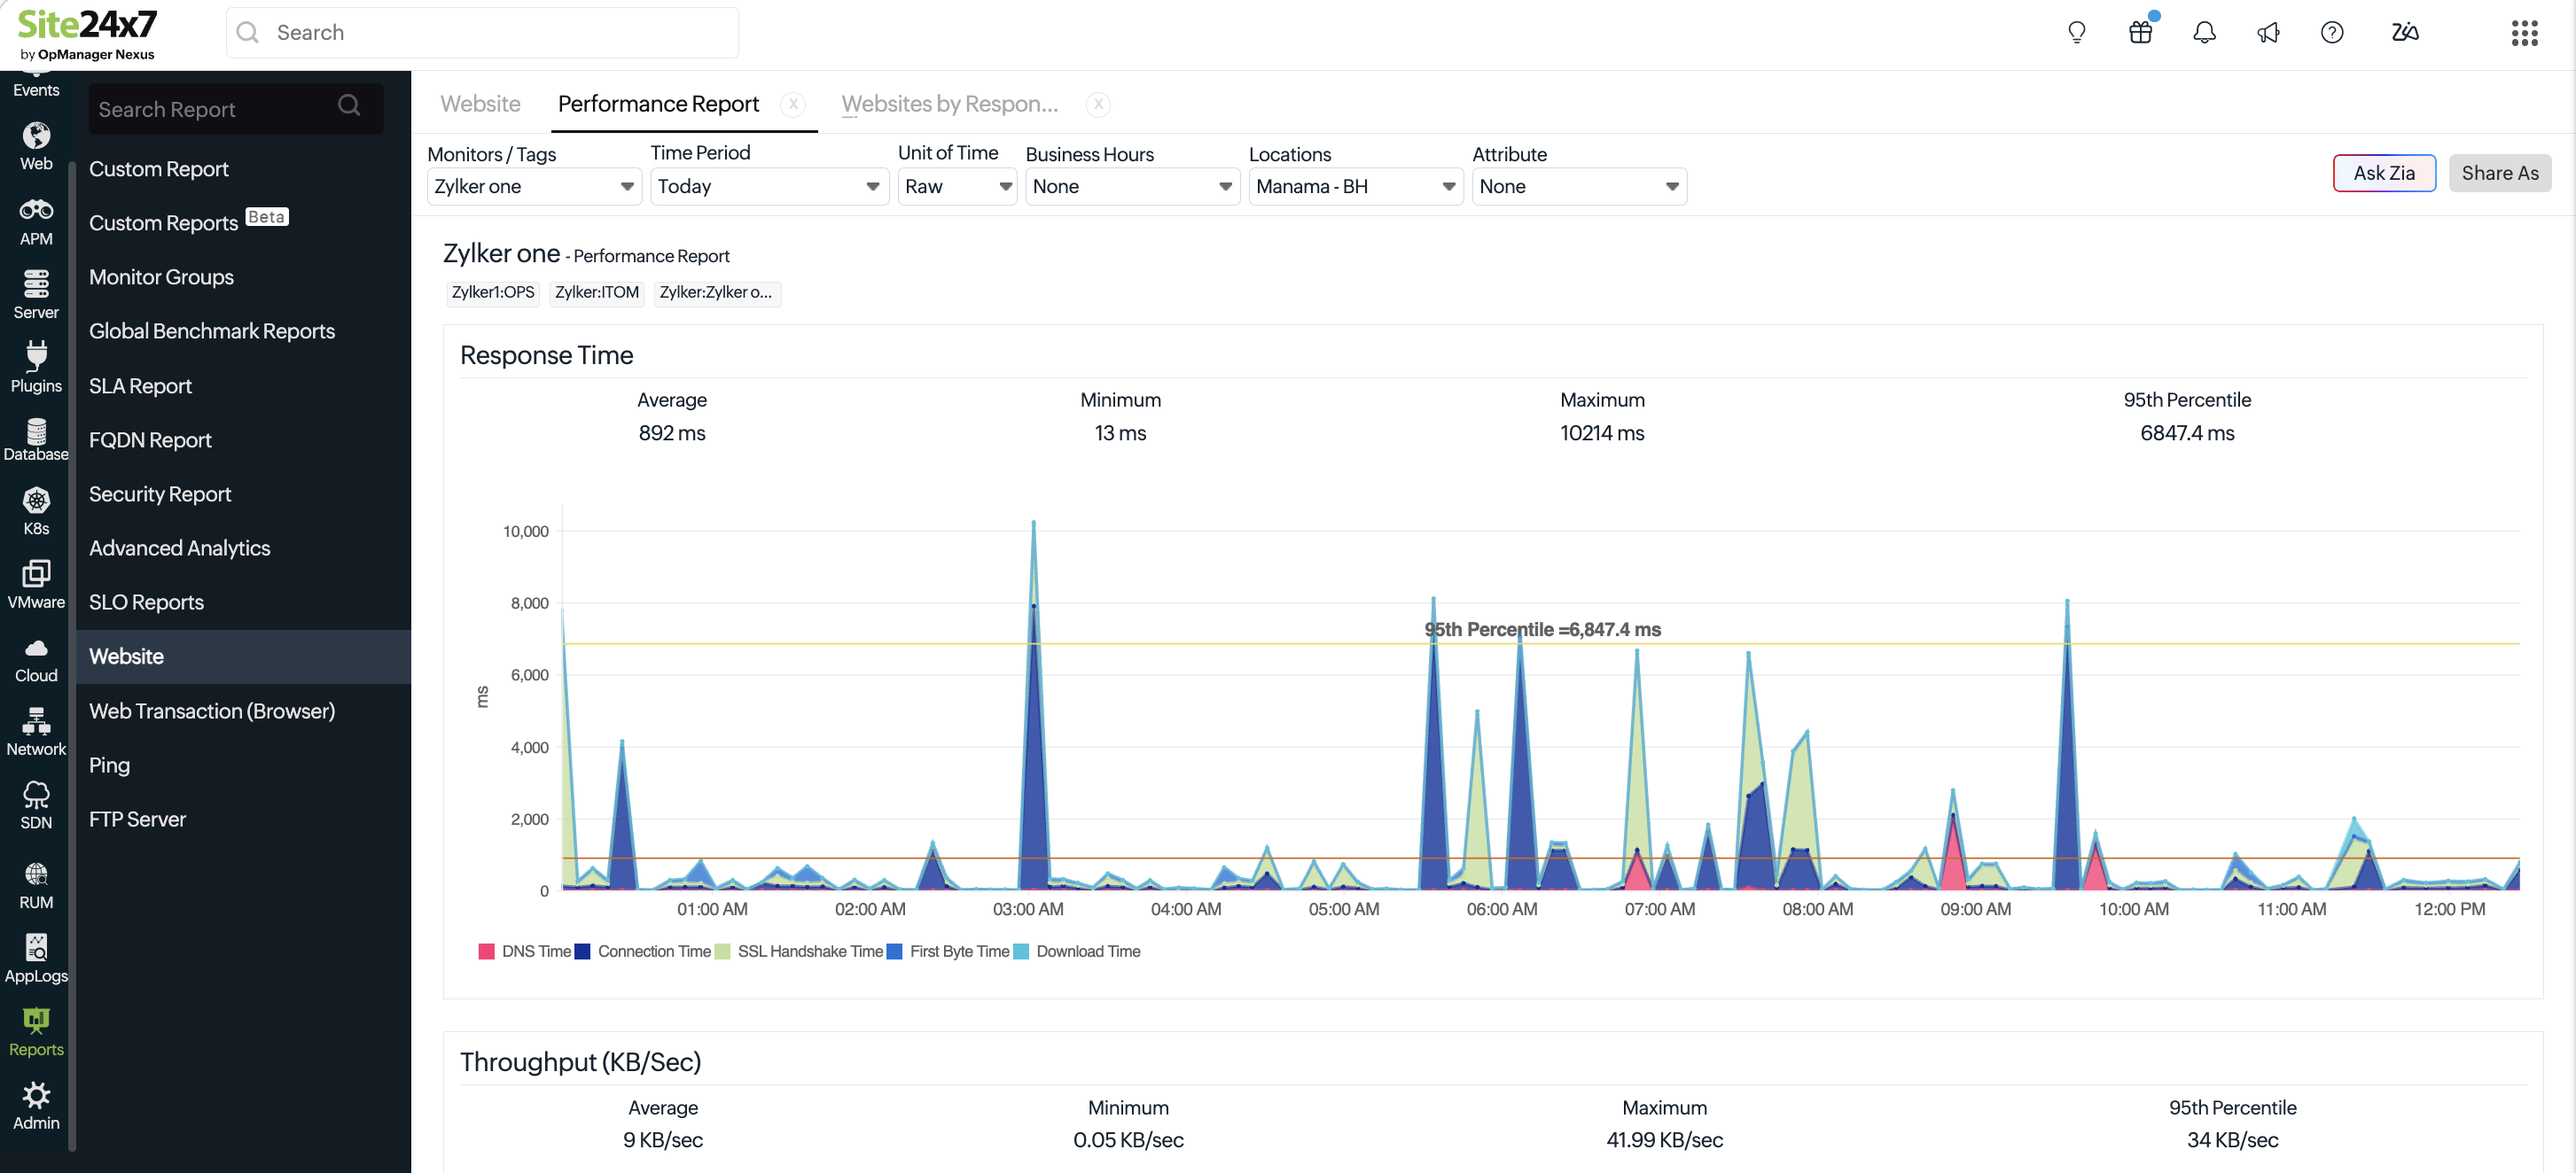Toggle SSL Handshake Time legend series
Viewport: 2576px width, 1173px height.
pyautogui.click(x=799, y=952)
